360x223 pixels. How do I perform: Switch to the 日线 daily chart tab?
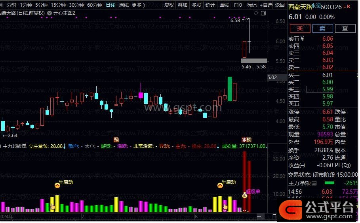(x=110, y=5)
